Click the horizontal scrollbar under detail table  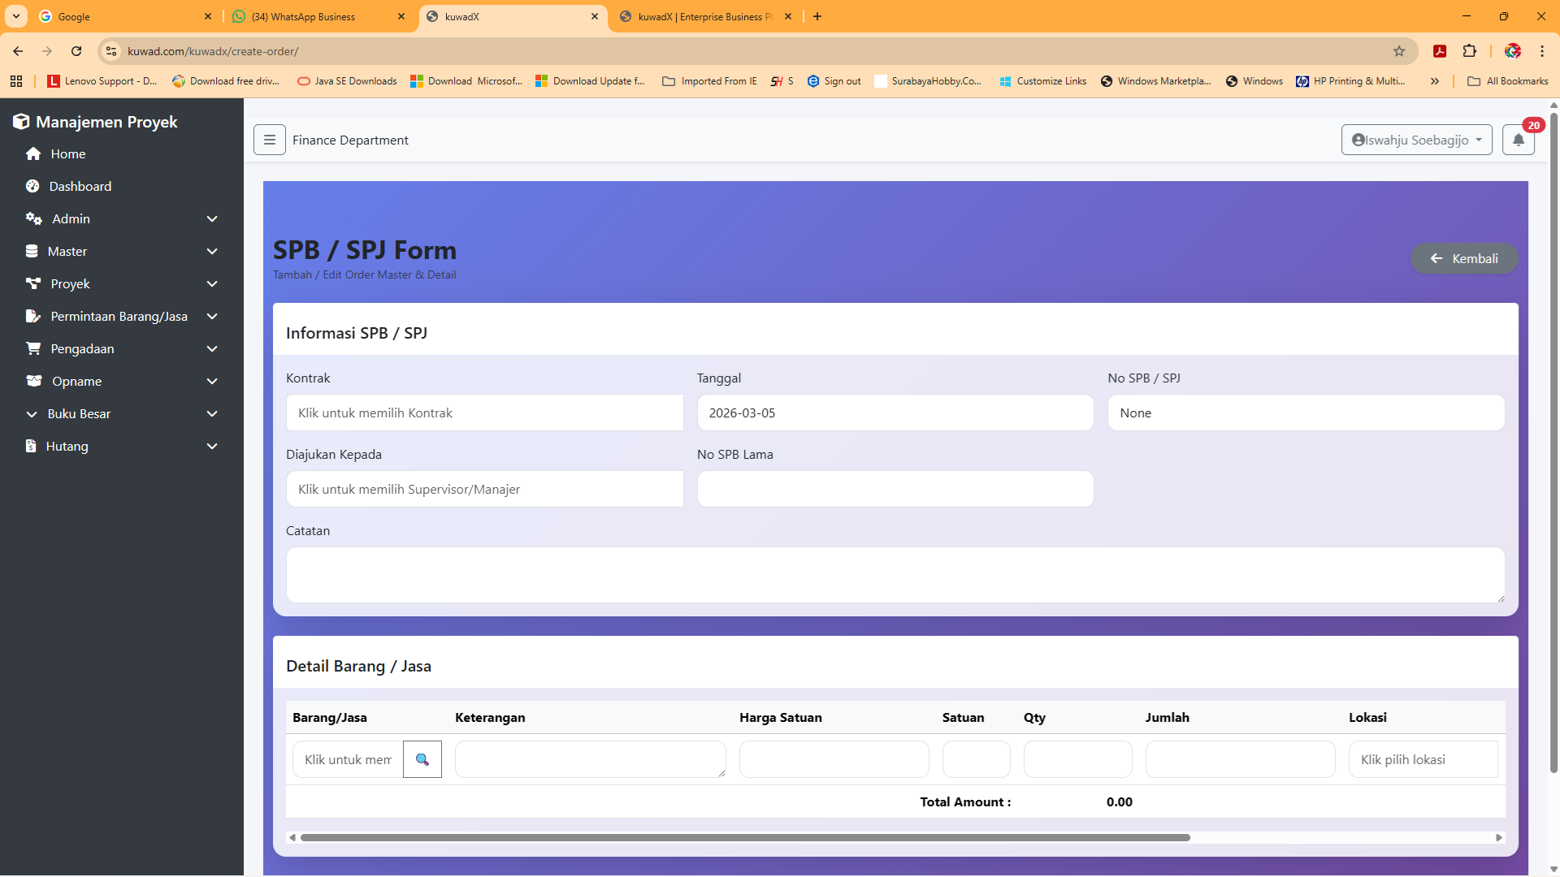coord(744,837)
